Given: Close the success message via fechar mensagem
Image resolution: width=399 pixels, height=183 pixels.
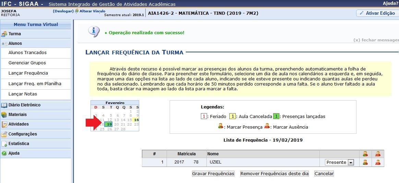Looking at the screenshot, I should (x=376, y=40).
